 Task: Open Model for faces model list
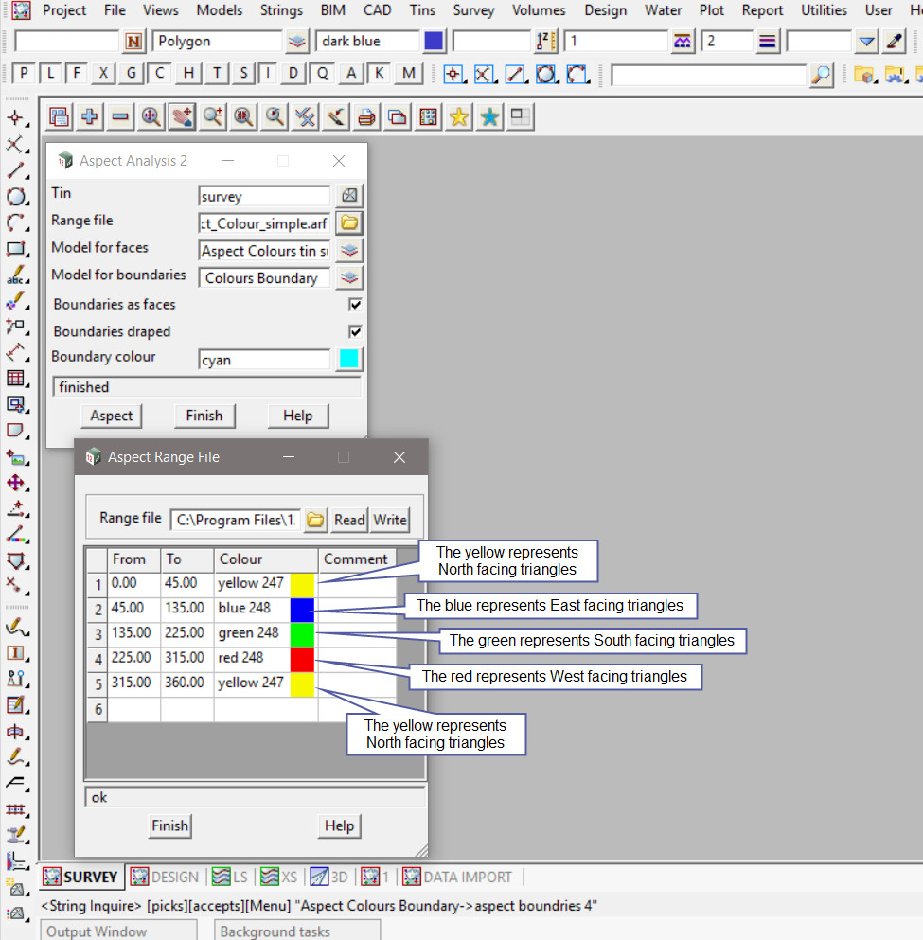tap(350, 251)
